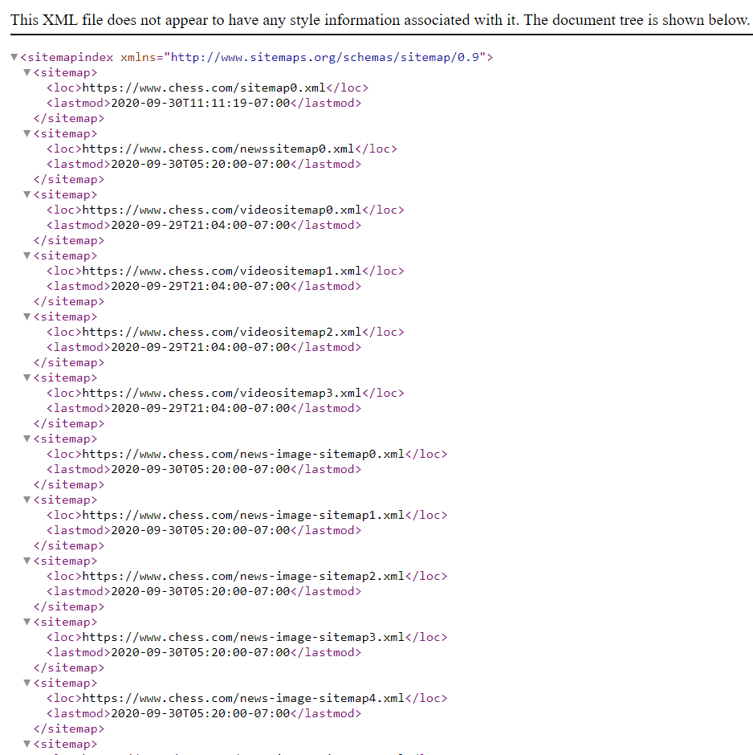Collapse the news-image-sitemap3.xml sitemap entry

click(26, 622)
